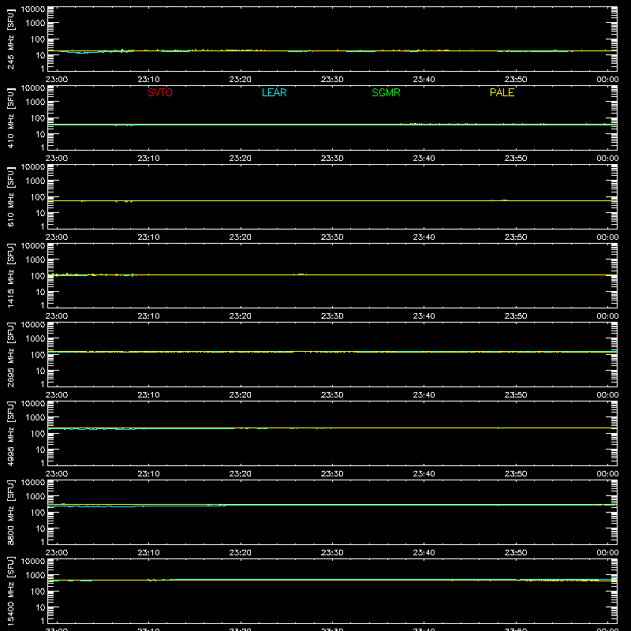Click 23:20 label below the 4995 MHz plot
631x631 pixels.
pos(241,474)
